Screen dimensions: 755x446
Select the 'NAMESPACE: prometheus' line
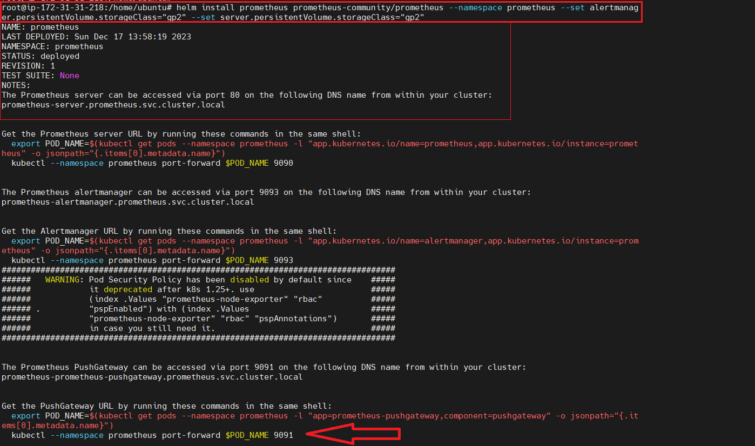(52, 46)
